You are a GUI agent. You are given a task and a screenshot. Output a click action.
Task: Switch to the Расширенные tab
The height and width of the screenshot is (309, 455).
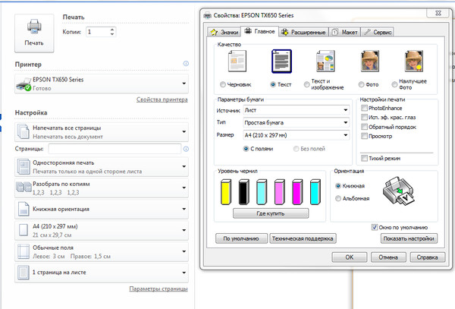coord(303,32)
